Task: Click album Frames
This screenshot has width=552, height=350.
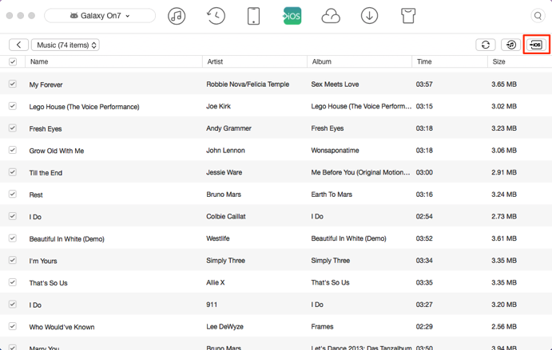Action: [x=322, y=326]
